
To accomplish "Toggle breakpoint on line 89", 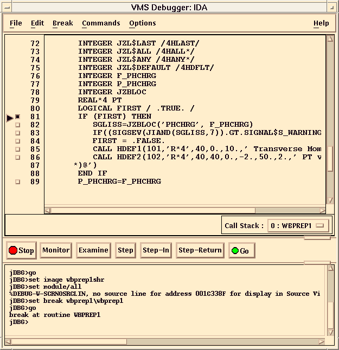I will pos(17,182).
